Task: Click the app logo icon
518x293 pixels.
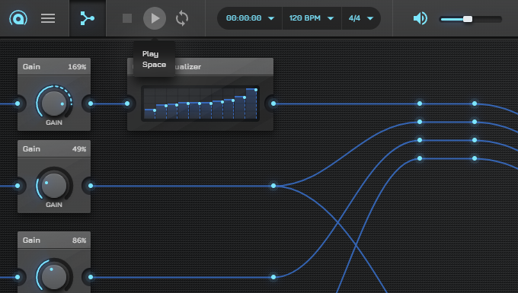Action: [x=18, y=18]
